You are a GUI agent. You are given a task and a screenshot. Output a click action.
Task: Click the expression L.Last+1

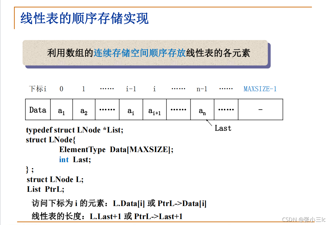(106, 216)
